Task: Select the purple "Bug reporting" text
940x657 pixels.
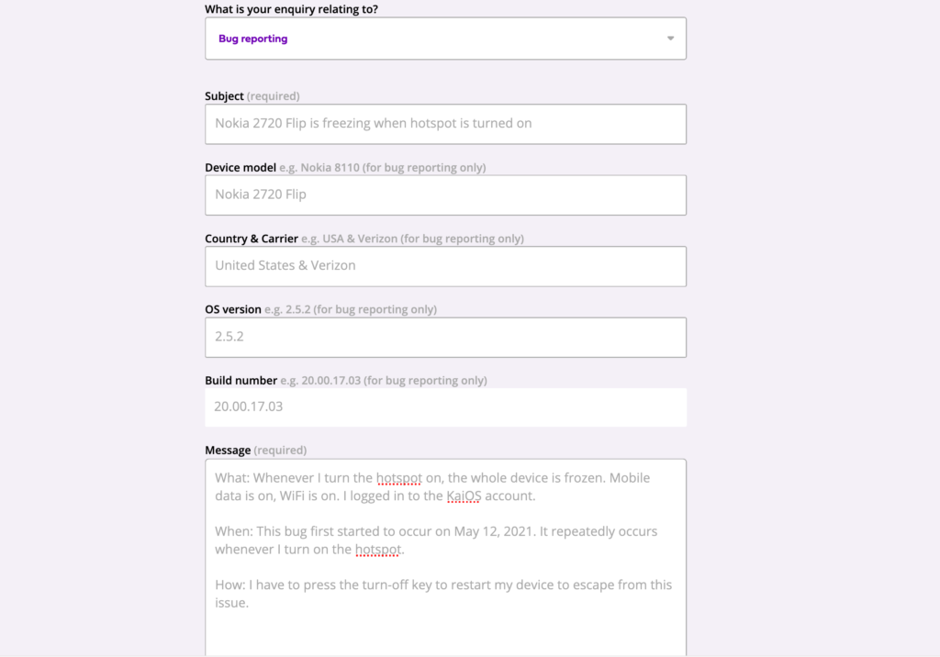Action: point(253,39)
